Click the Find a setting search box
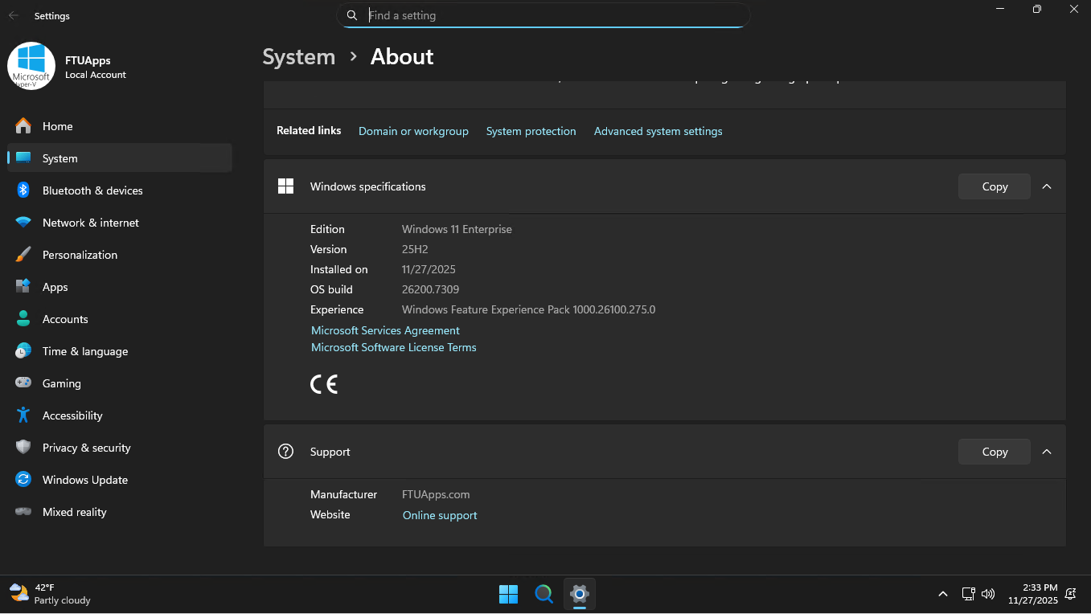This screenshot has width=1091, height=614. tap(555, 15)
